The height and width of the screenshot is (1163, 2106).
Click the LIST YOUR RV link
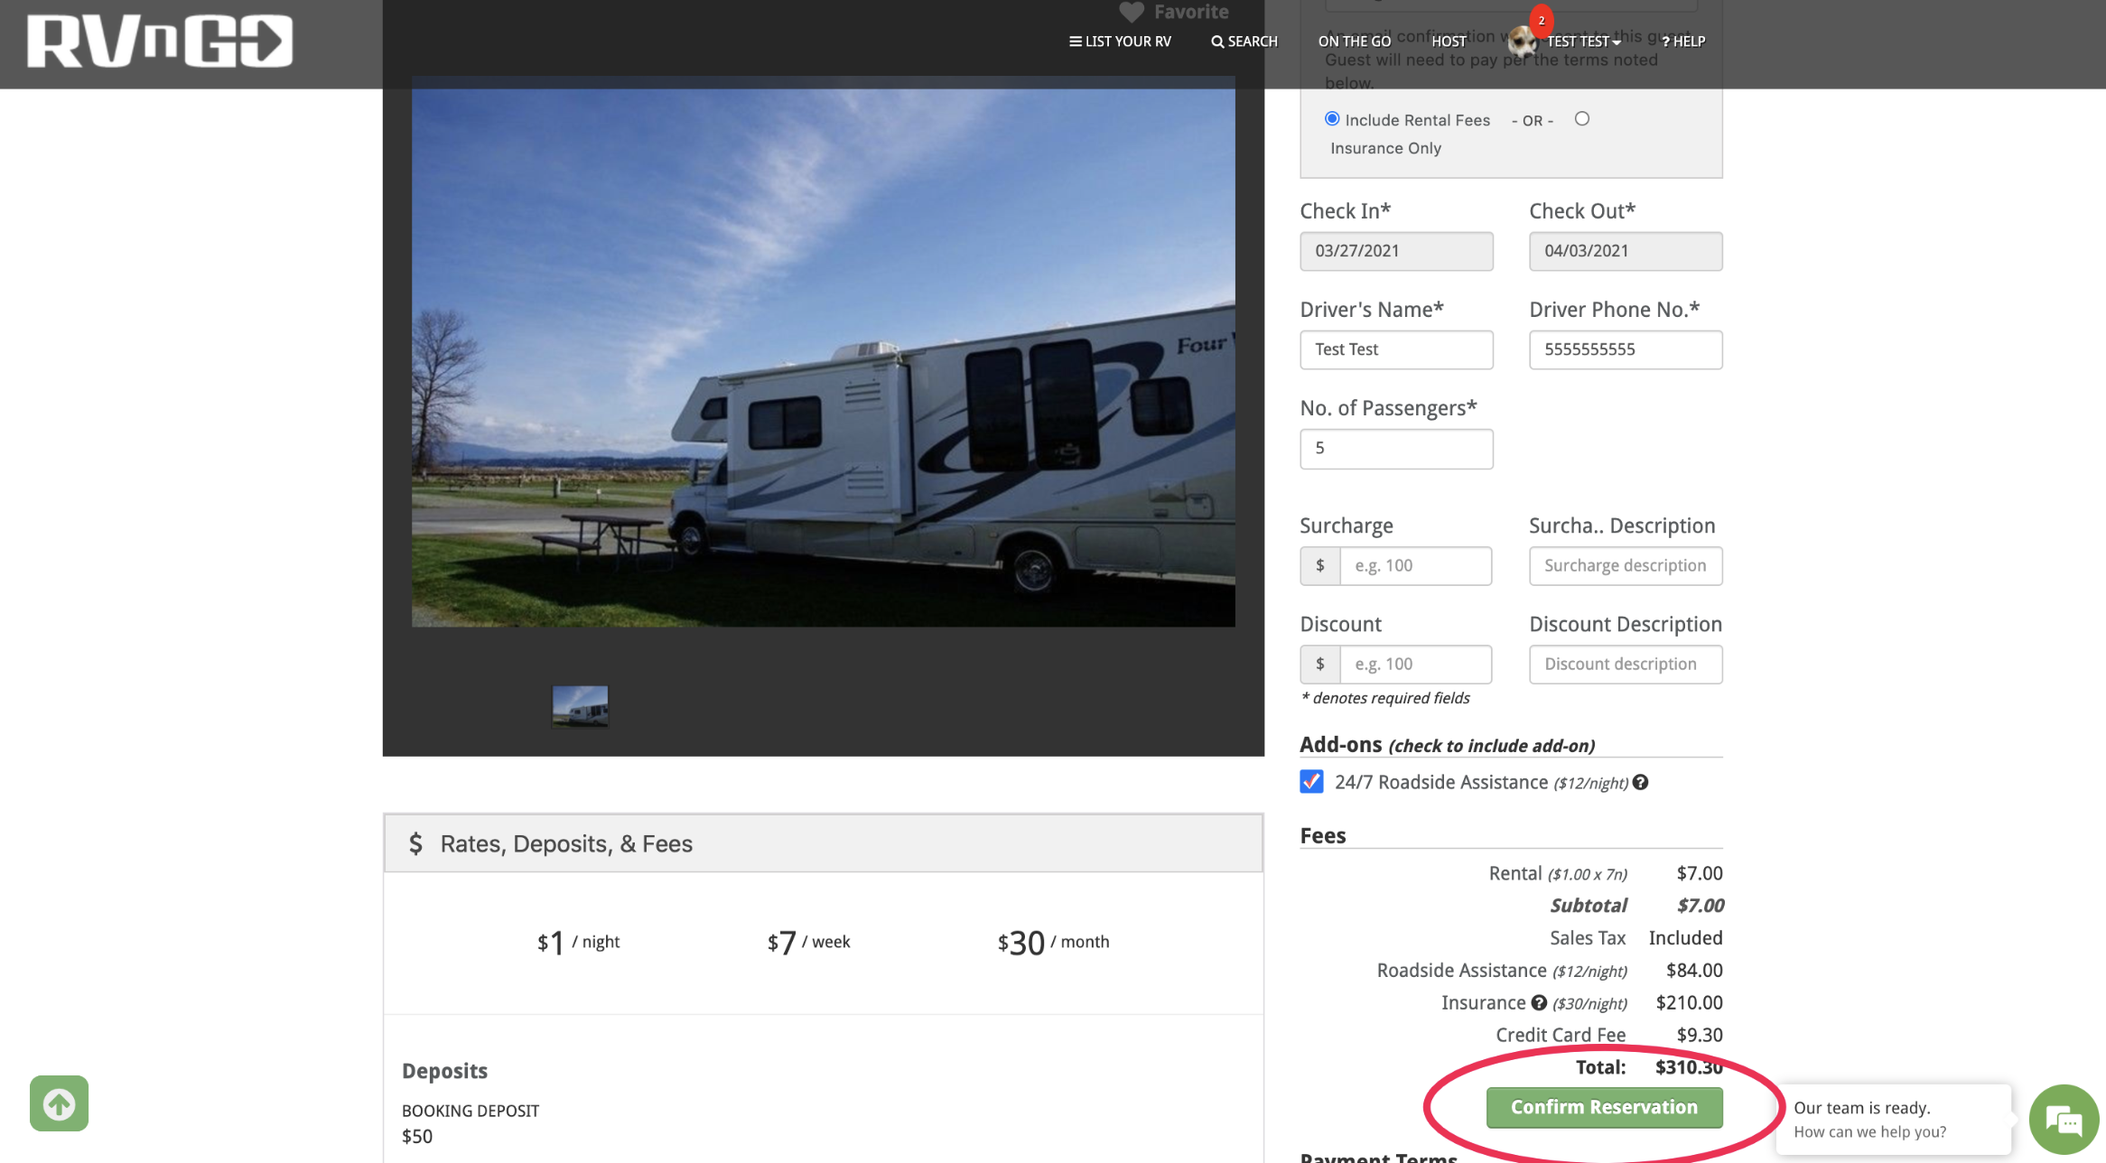point(1128,42)
